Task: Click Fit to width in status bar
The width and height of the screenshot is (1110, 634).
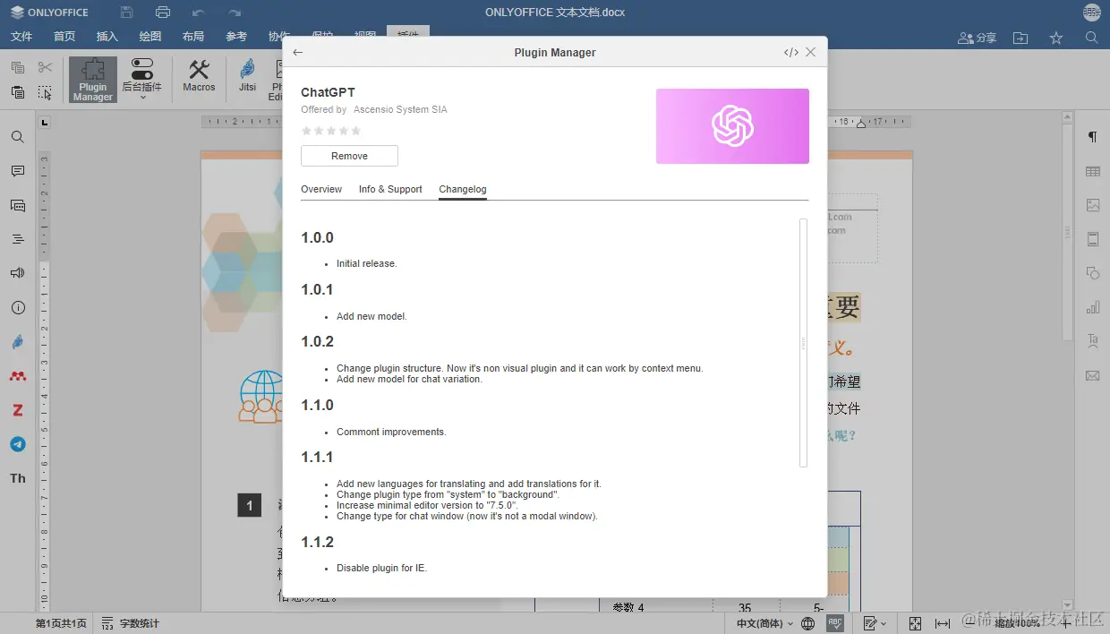Action: tap(943, 623)
